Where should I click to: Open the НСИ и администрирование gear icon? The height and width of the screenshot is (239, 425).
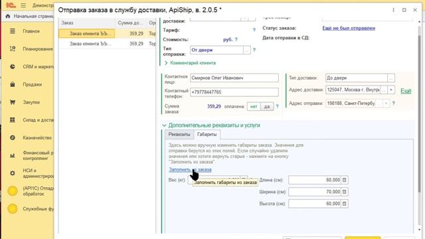pyautogui.click(x=13, y=173)
